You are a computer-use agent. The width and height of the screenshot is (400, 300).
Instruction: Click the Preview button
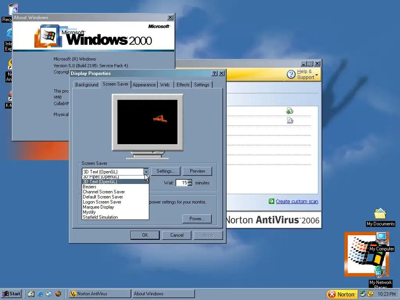click(197, 171)
